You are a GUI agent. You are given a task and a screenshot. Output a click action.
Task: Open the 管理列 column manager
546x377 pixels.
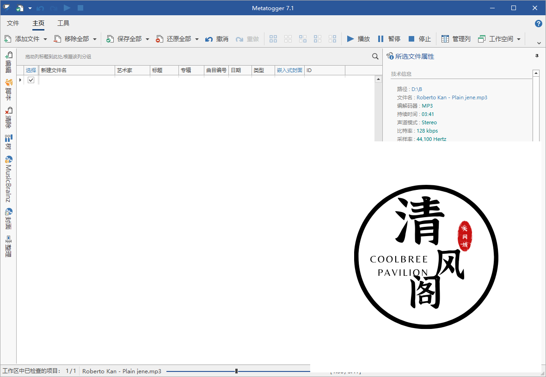[456, 39]
